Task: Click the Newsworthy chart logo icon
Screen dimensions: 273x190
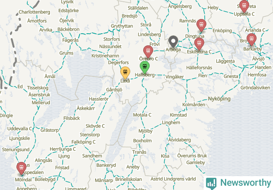Action: tap(211, 184)
